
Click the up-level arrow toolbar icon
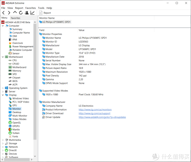coord(15,12)
